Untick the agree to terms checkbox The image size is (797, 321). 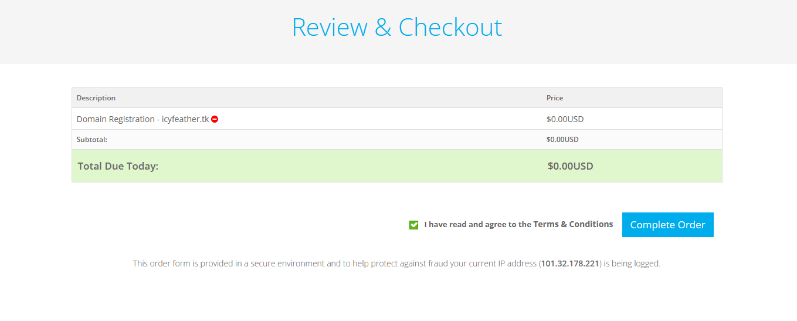click(414, 225)
